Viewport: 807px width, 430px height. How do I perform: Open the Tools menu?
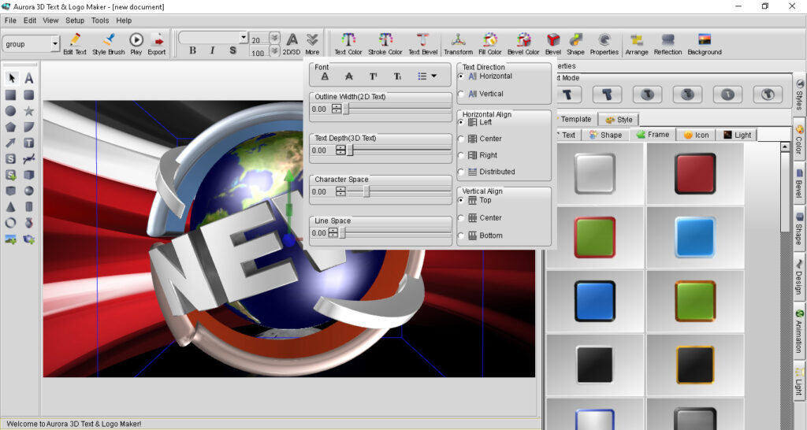(100, 20)
